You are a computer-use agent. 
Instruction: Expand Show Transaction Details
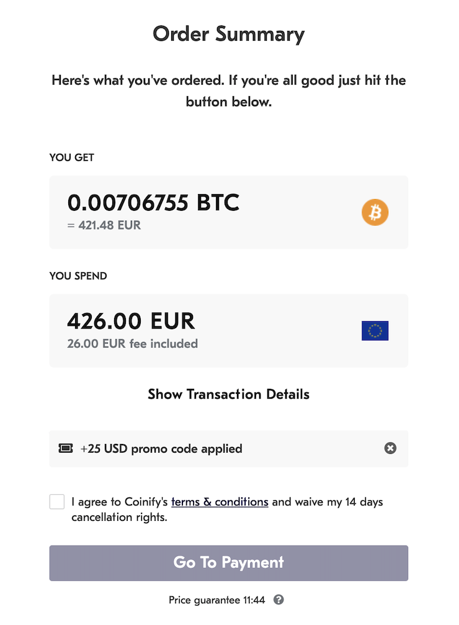[x=228, y=394]
